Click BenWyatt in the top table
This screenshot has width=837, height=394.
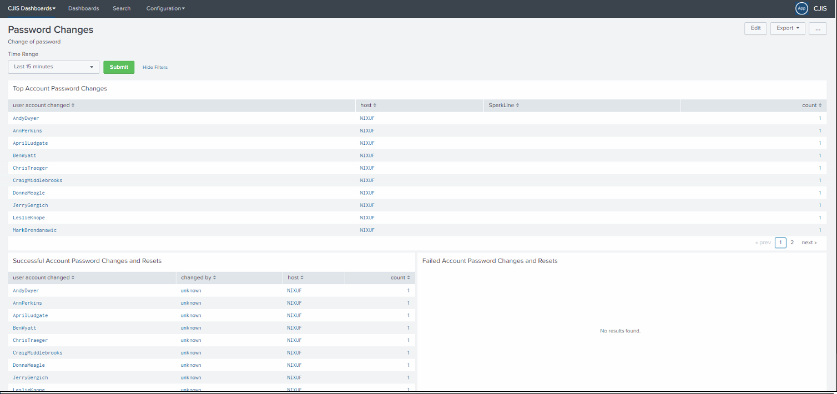click(24, 155)
